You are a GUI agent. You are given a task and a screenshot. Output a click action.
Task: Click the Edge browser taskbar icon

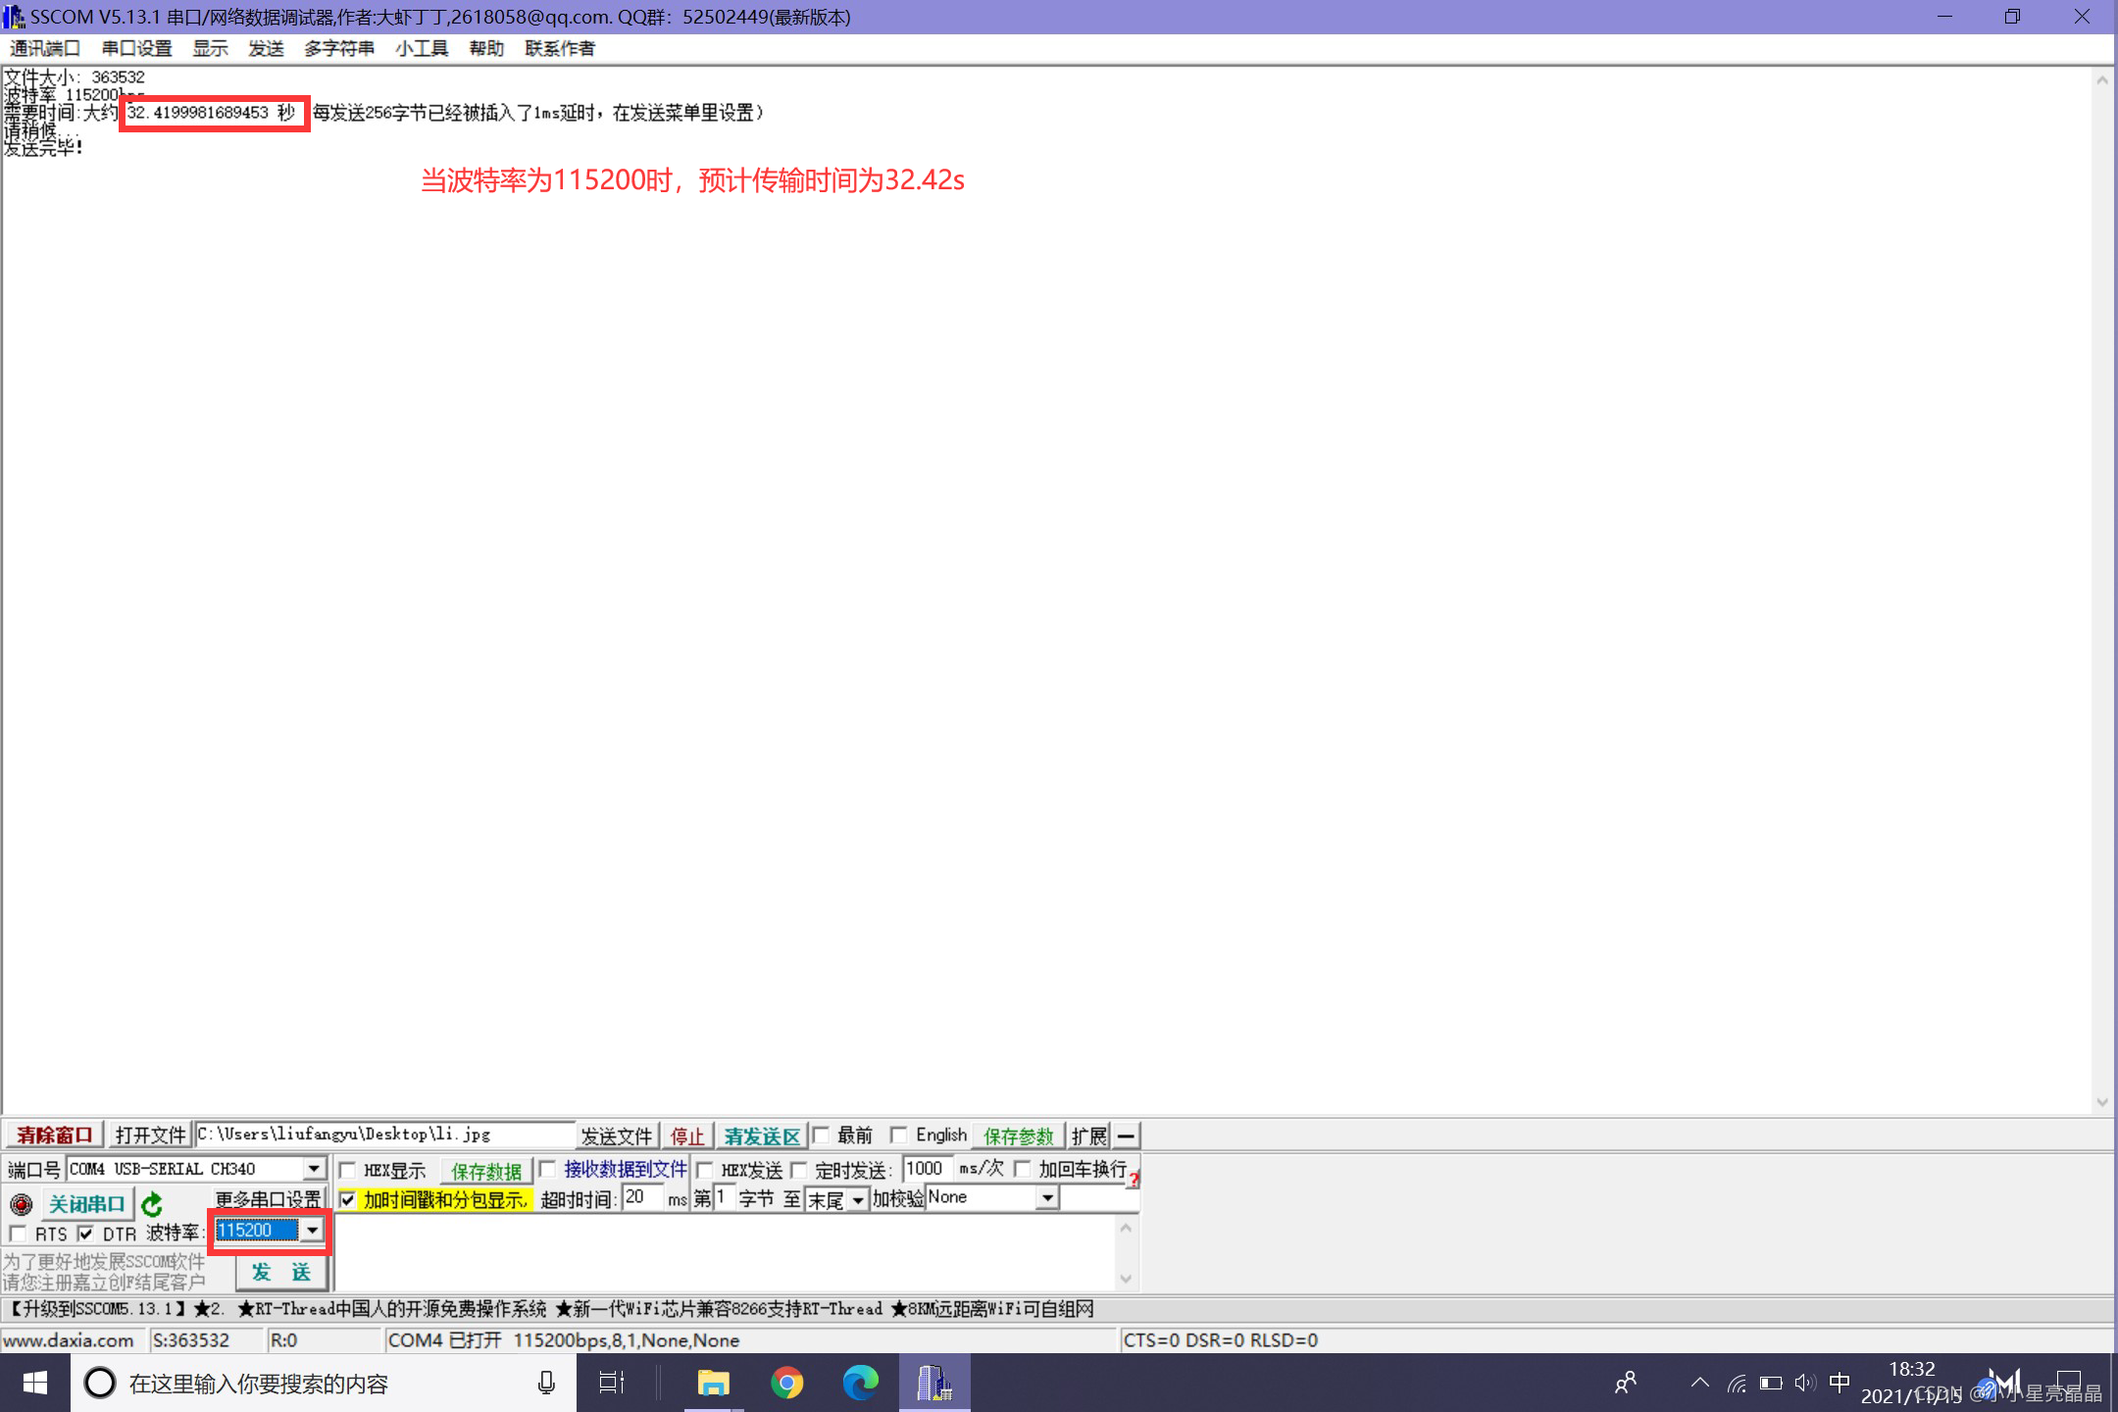pos(860,1384)
